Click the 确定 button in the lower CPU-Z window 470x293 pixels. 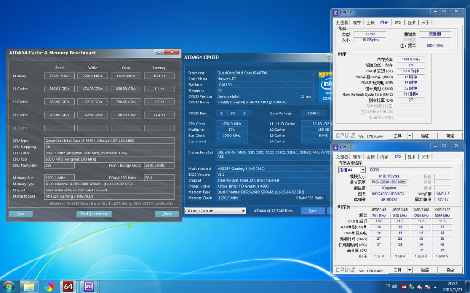[x=450, y=270]
